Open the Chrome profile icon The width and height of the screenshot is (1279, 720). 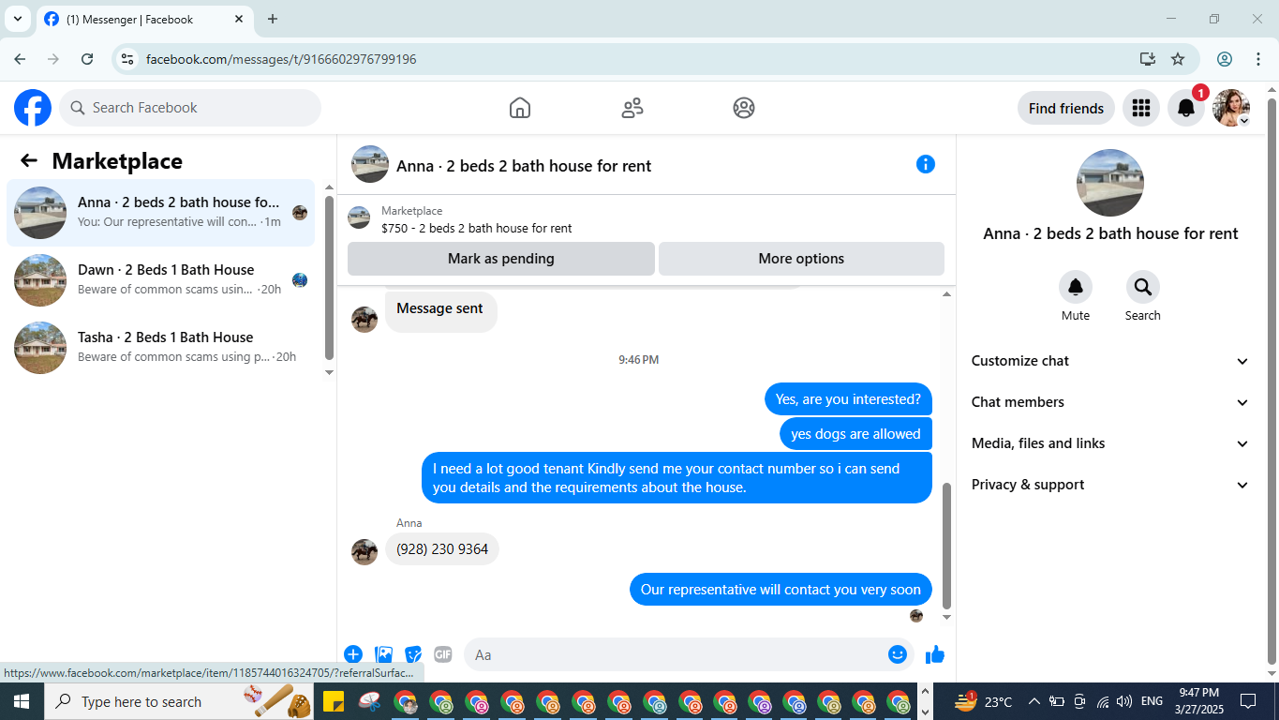(x=1225, y=59)
